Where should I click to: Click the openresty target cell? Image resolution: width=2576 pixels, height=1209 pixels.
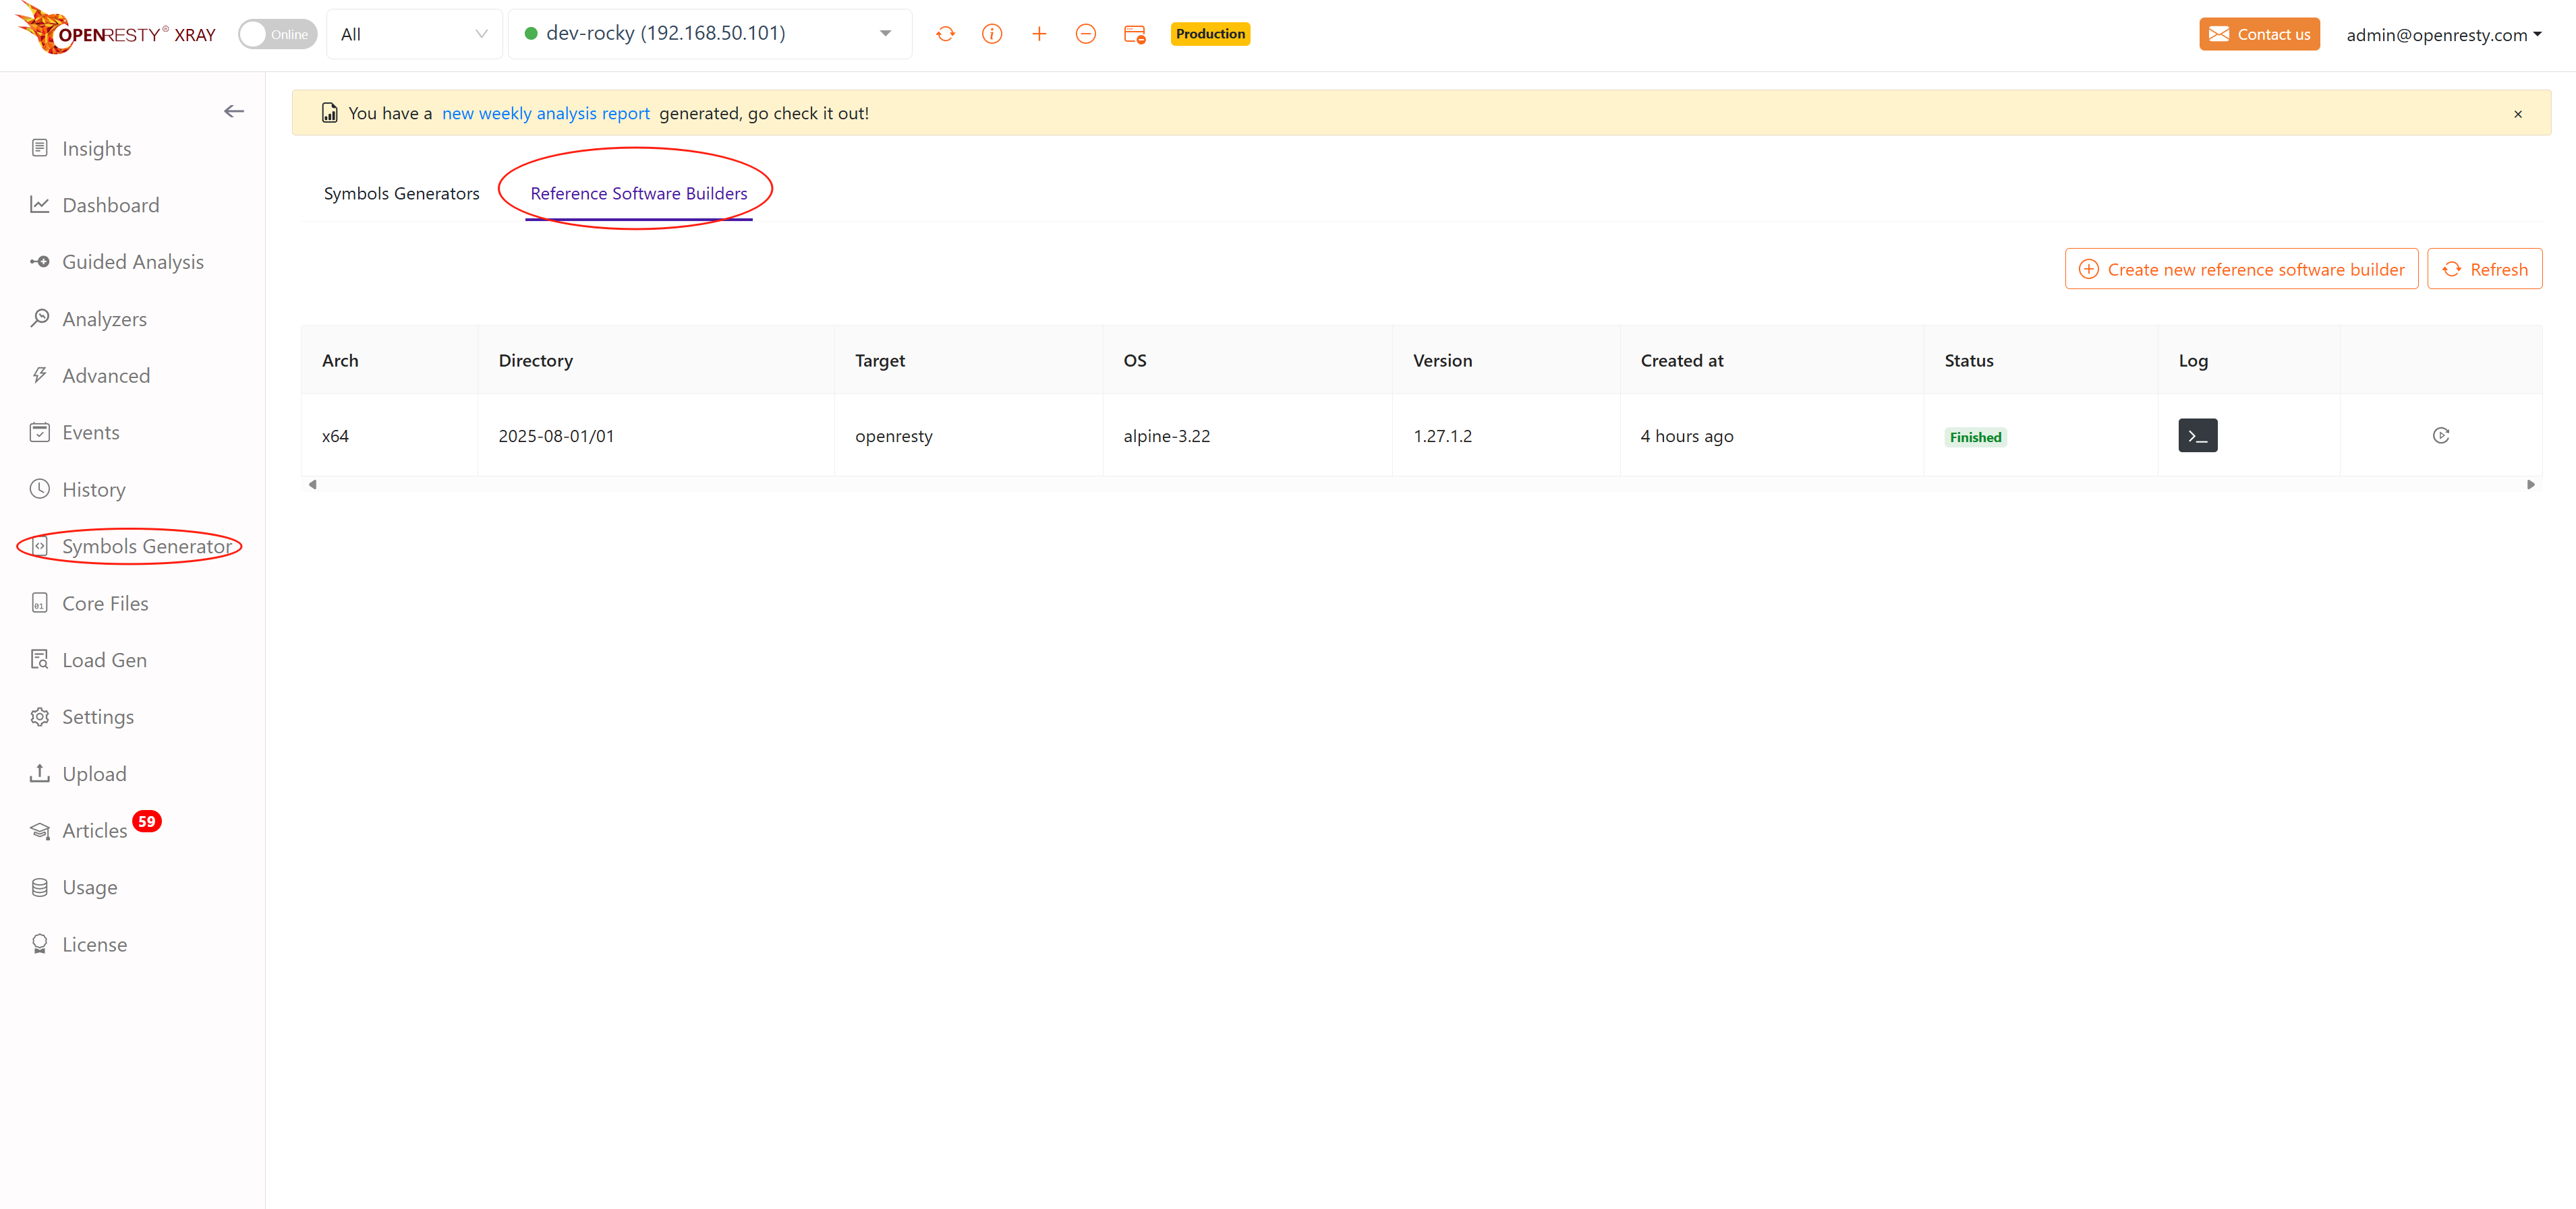969,435
